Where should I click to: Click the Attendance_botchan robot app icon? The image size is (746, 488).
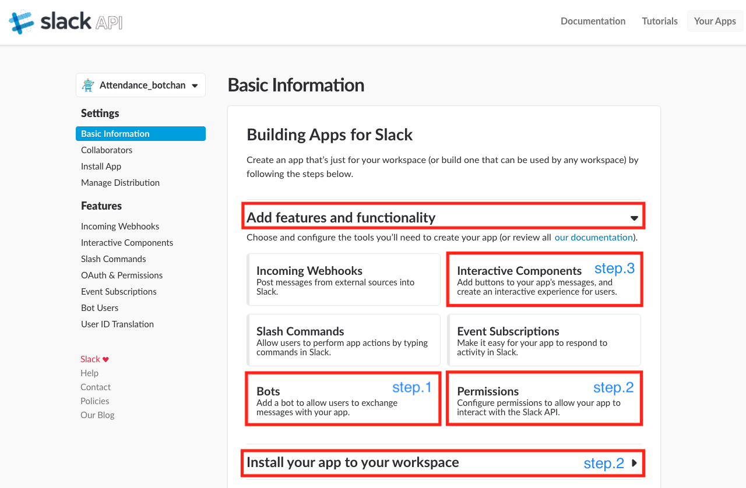(x=89, y=85)
